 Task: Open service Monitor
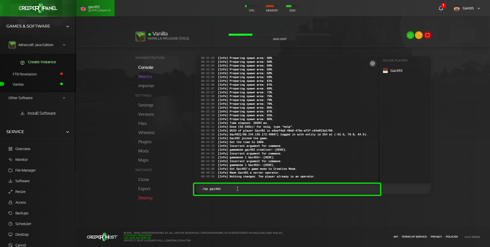pyautogui.click(x=21, y=160)
